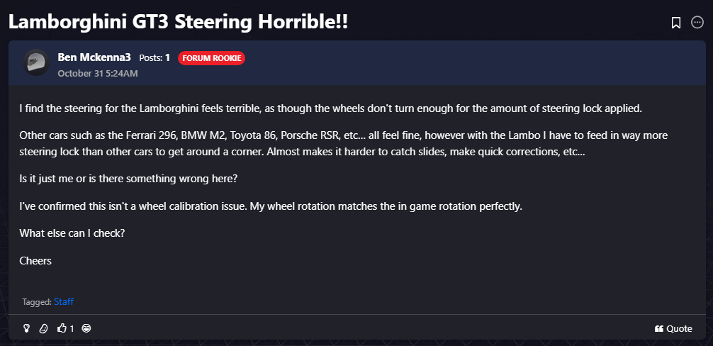Open the circled three-dot more options menu

[697, 23]
